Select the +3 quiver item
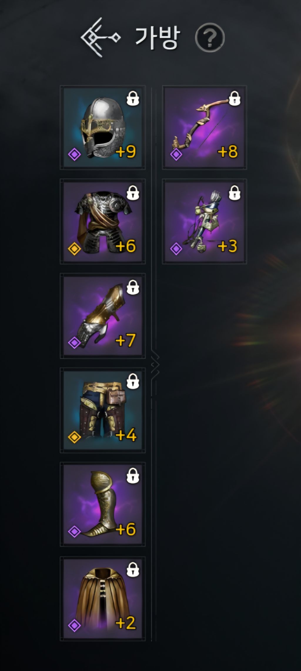301x671 pixels. tap(205, 222)
